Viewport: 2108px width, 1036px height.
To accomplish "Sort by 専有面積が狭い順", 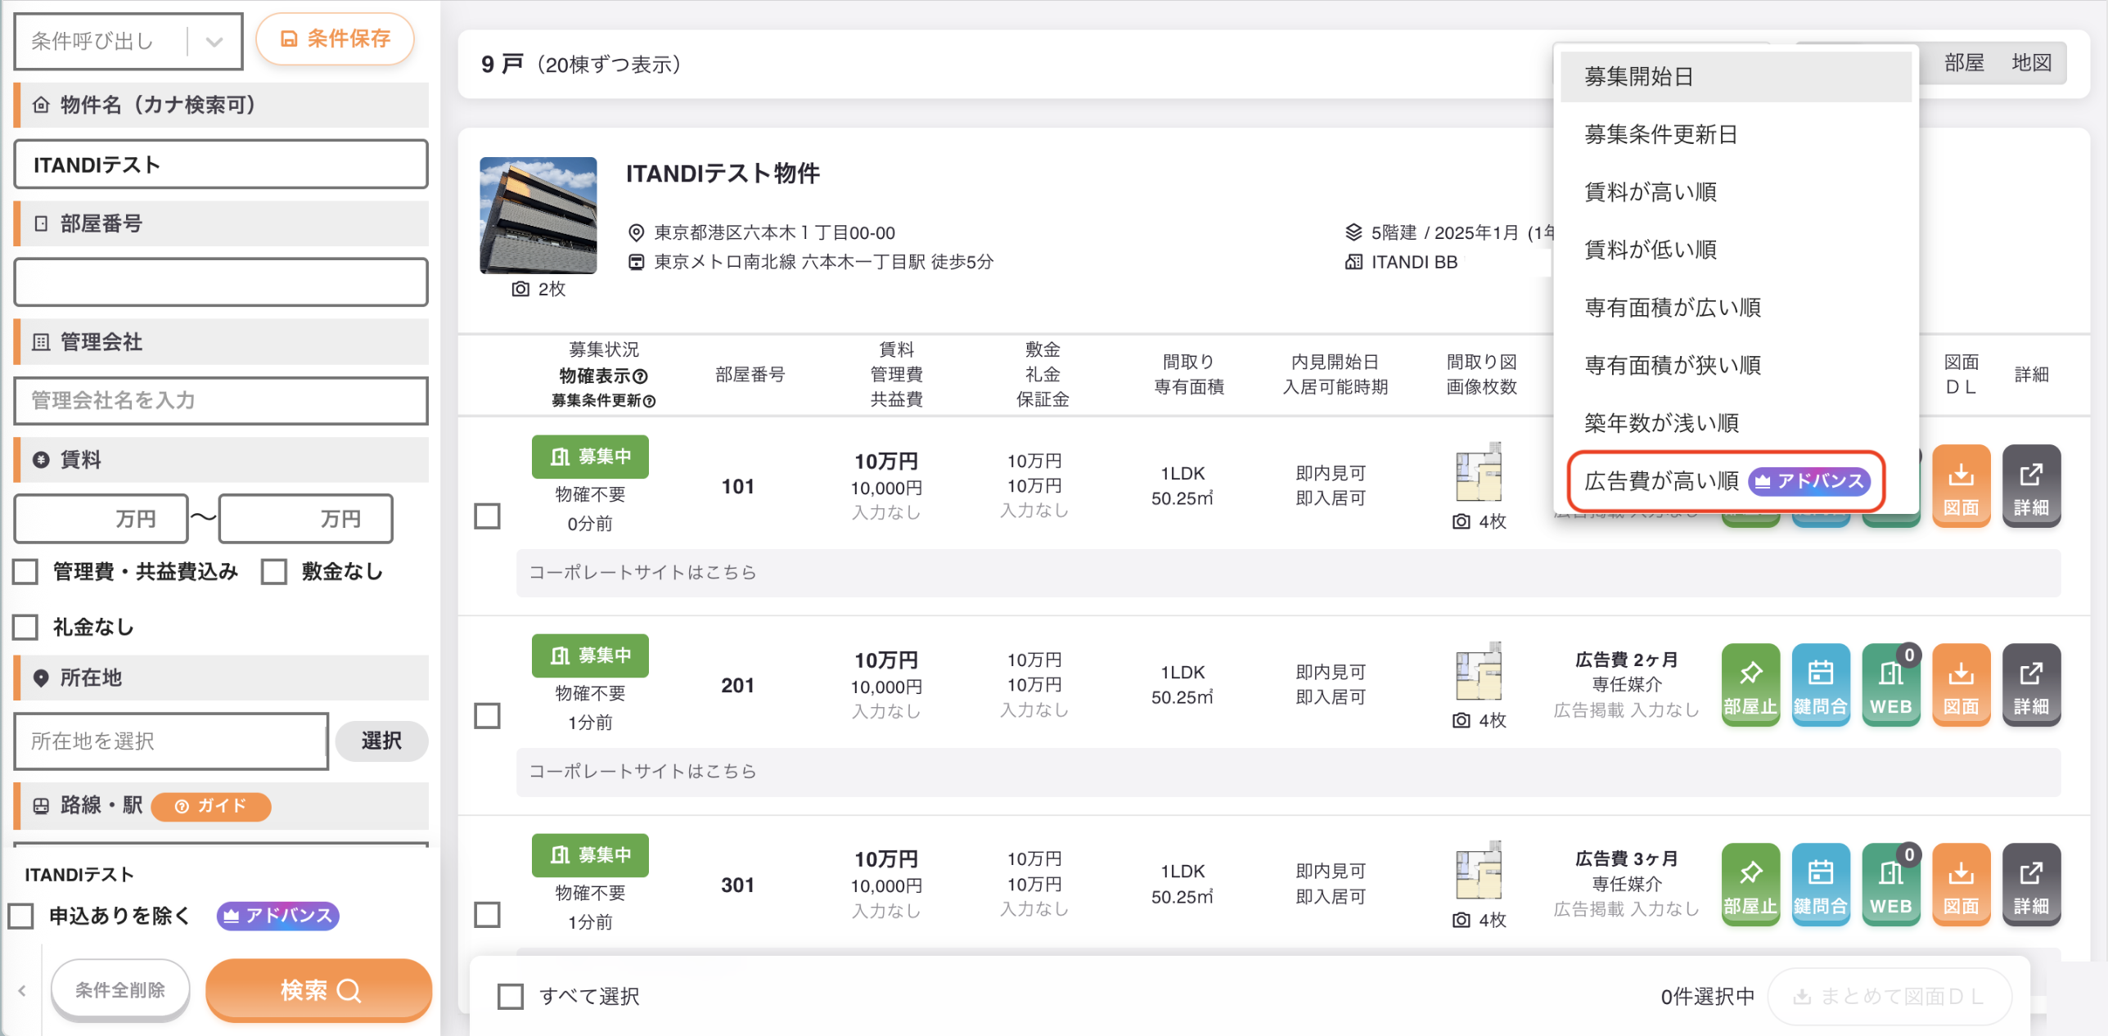I will [1735, 365].
